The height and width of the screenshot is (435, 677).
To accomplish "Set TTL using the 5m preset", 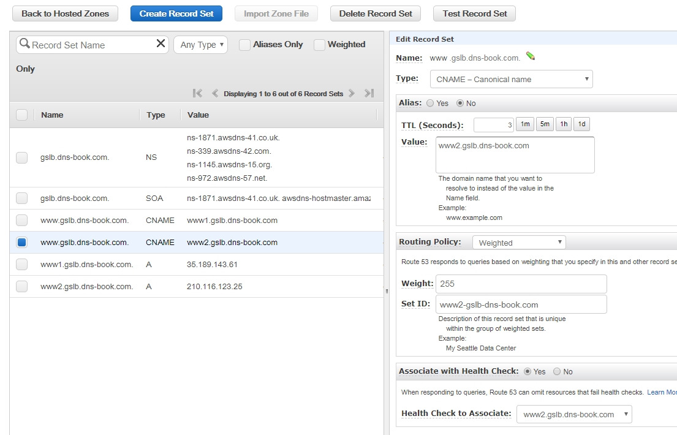I will point(545,124).
